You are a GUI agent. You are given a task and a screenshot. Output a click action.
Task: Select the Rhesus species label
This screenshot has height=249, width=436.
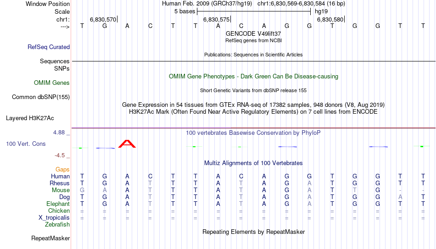(x=60, y=183)
